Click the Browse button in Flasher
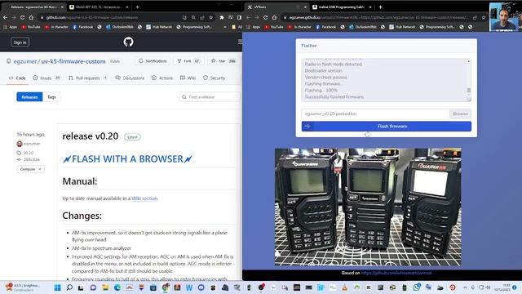The image size is (522, 294). pyautogui.click(x=460, y=114)
